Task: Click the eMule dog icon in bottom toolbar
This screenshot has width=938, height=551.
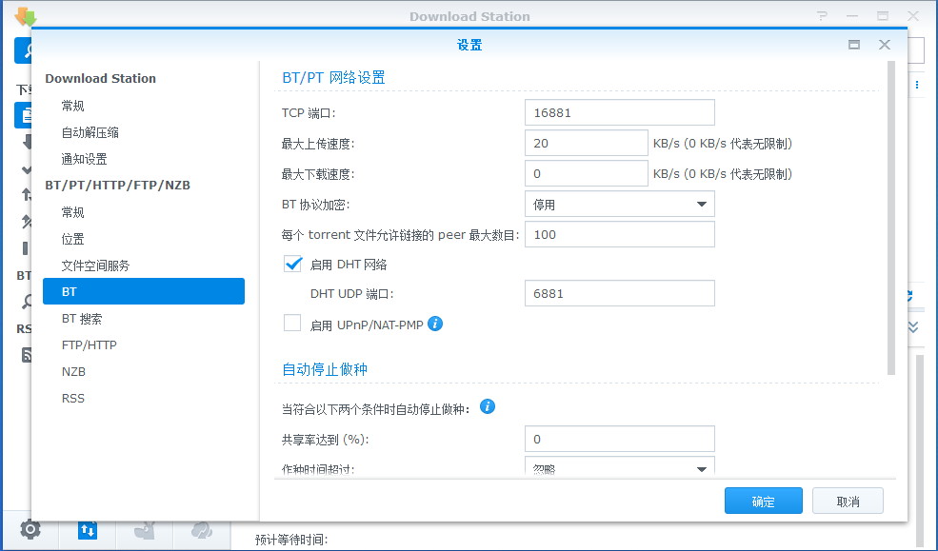Action: click(145, 530)
